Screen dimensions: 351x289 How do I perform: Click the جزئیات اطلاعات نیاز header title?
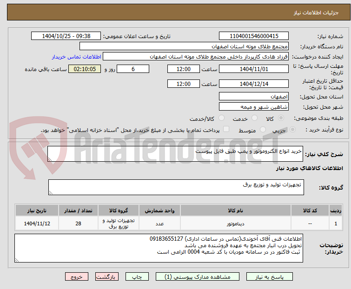click(316, 13)
